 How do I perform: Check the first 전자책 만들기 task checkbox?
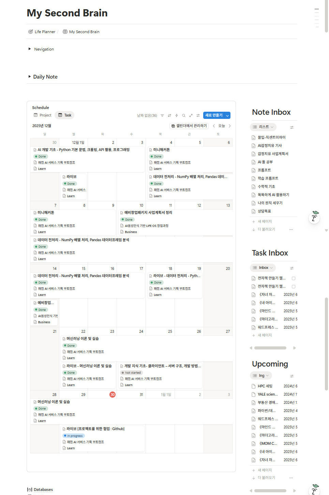pos(294,278)
